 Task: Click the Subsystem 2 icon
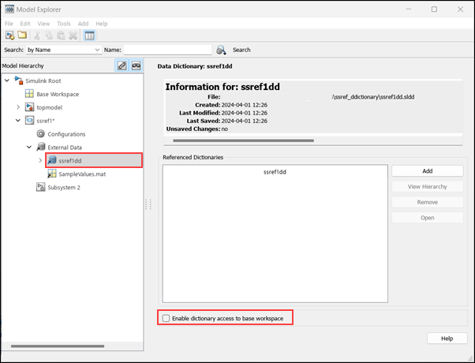pos(40,187)
